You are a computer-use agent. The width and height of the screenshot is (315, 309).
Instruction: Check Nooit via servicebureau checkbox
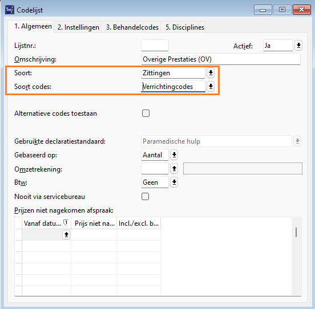146,197
